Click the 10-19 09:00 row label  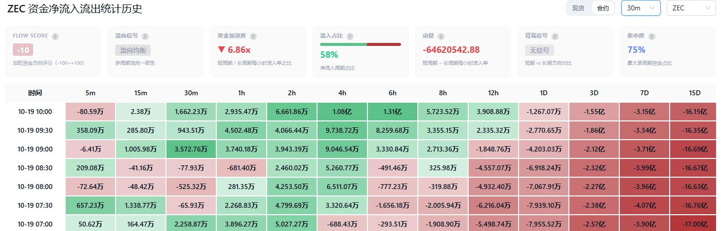point(35,150)
